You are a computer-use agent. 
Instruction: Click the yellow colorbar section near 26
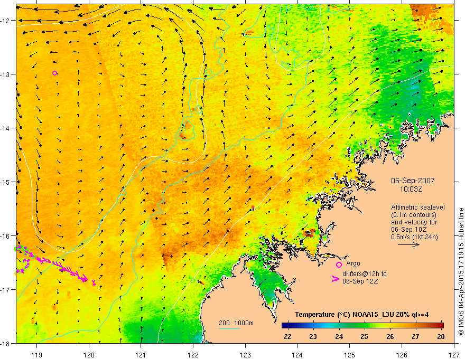pos(390,325)
